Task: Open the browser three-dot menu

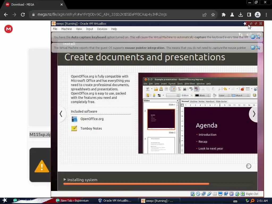Action: [266, 15]
